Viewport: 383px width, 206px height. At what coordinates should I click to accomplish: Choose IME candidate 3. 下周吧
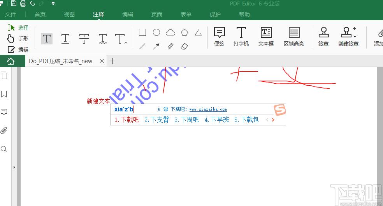pyautogui.click(x=186, y=120)
